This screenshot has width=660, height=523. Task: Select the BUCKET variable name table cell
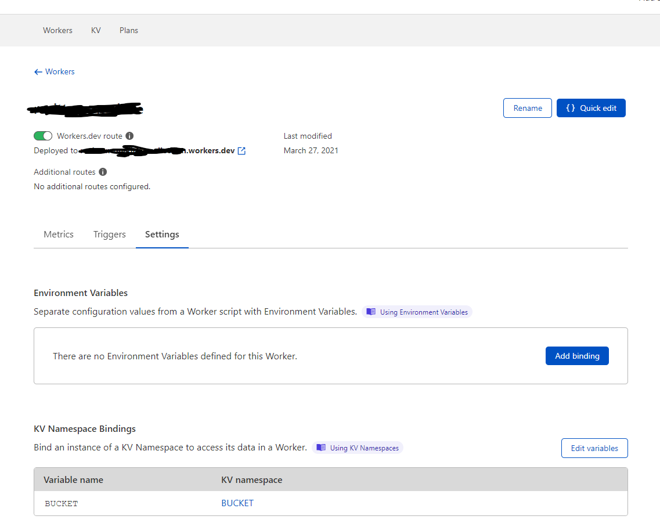pos(61,503)
